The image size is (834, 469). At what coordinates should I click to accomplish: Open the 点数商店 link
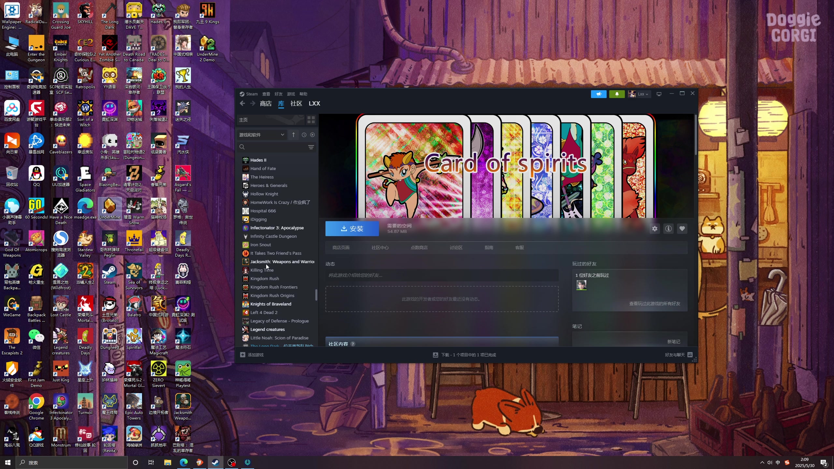[x=419, y=248]
